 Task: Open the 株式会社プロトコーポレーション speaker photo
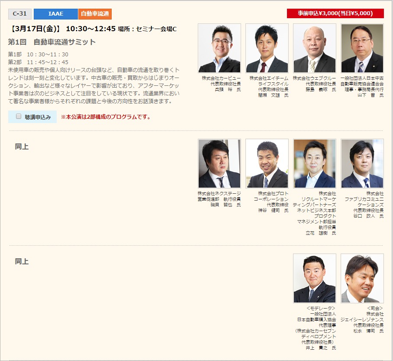point(267,163)
